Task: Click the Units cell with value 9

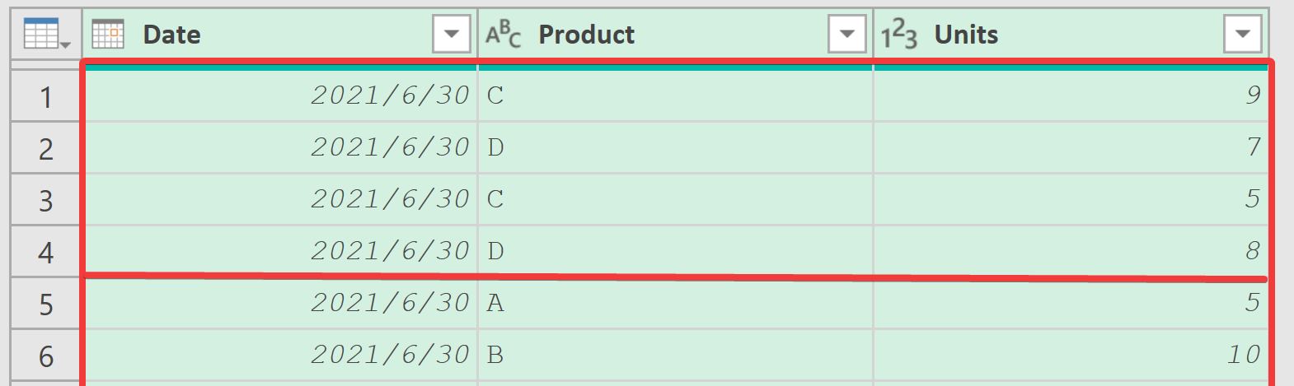Action: (1071, 95)
